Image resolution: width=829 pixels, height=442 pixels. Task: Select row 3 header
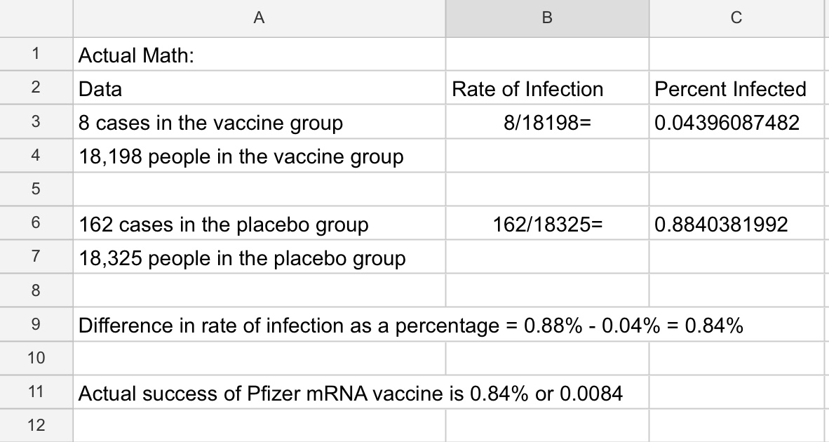click(36, 123)
